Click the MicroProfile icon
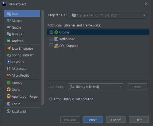 [9, 75]
